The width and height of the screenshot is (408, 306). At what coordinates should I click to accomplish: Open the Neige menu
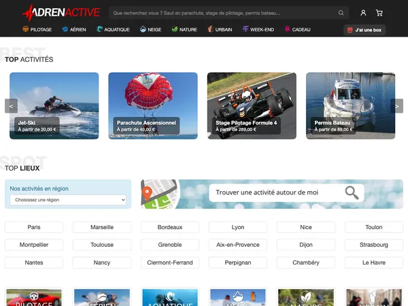click(x=150, y=29)
